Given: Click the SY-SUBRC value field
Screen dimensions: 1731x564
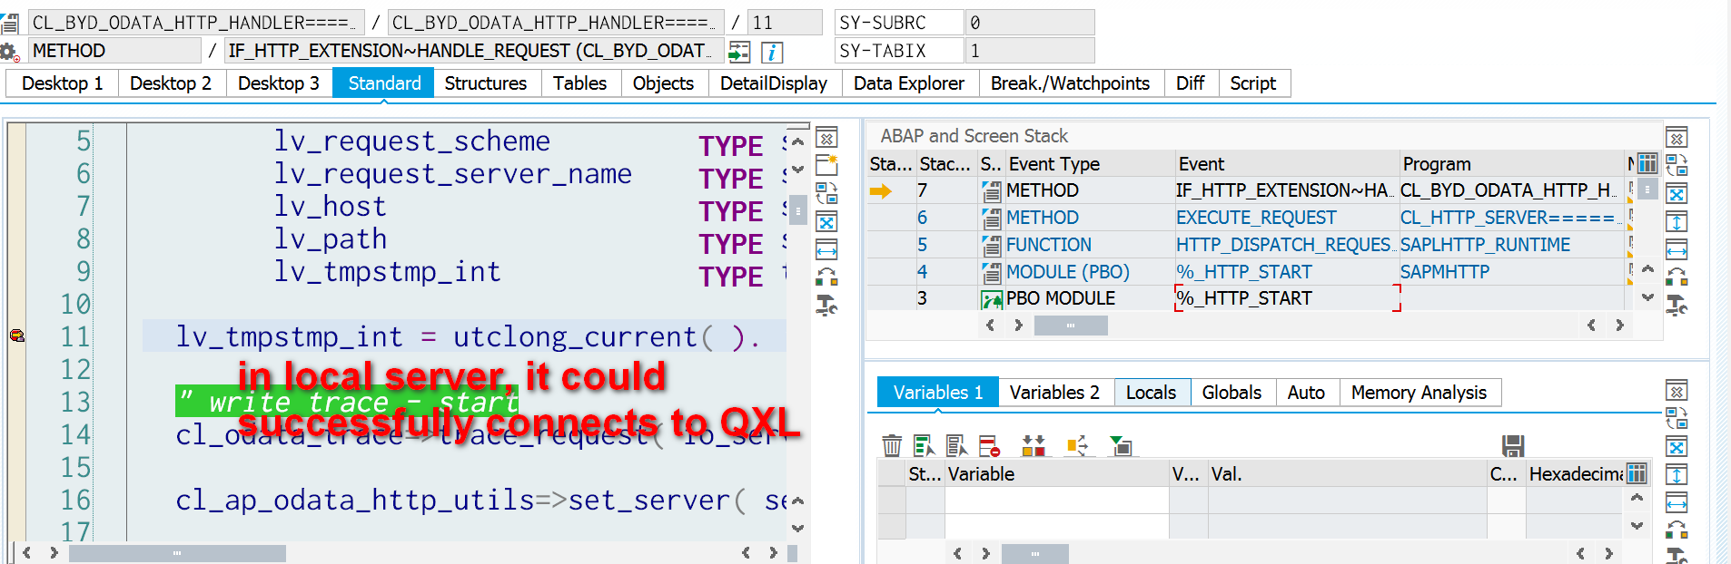Looking at the screenshot, I should (x=1030, y=23).
